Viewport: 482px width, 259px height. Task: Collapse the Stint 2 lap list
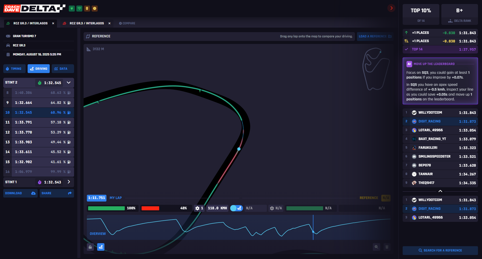[69, 83]
